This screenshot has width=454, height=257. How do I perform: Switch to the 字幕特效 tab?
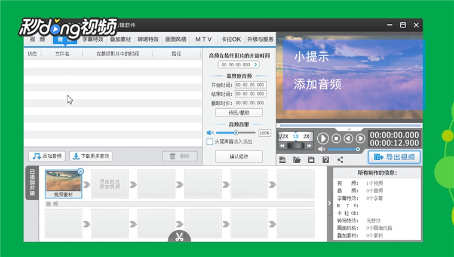[93, 39]
